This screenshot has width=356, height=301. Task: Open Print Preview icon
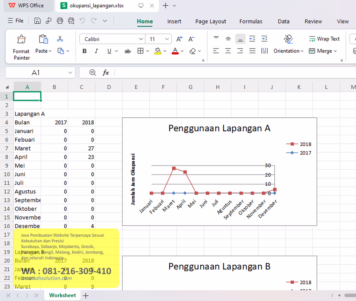point(71,21)
